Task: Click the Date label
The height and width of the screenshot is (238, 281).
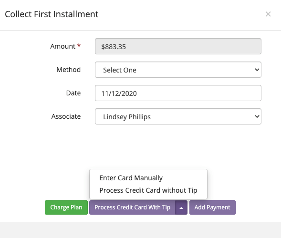Action: [x=73, y=93]
